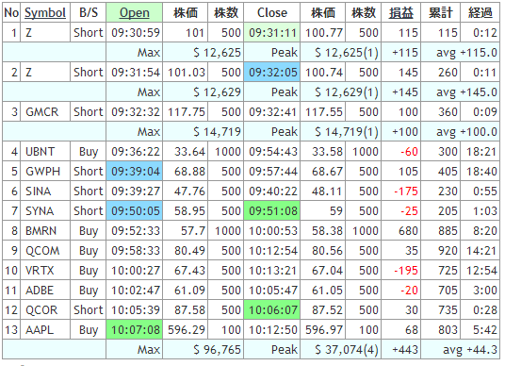The image size is (505, 366).
Task: Click SINA loss value -175
Action: coord(401,191)
